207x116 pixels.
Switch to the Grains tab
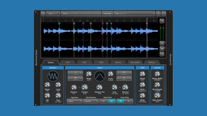(51, 63)
